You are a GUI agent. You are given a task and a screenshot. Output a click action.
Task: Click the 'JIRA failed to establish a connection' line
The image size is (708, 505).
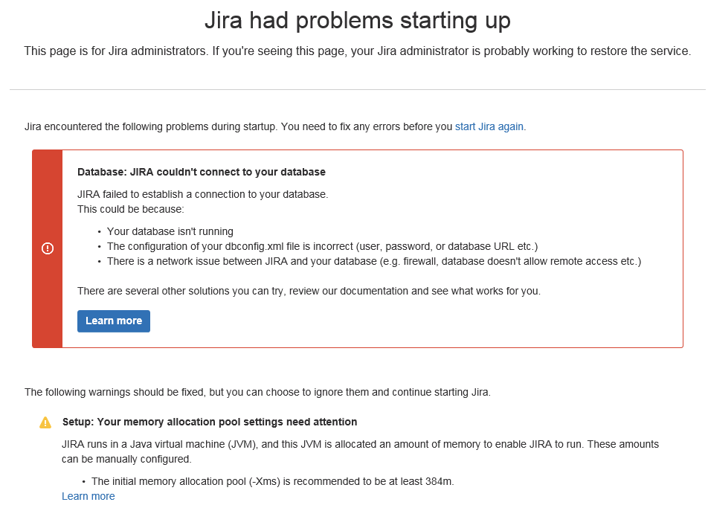pos(203,194)
